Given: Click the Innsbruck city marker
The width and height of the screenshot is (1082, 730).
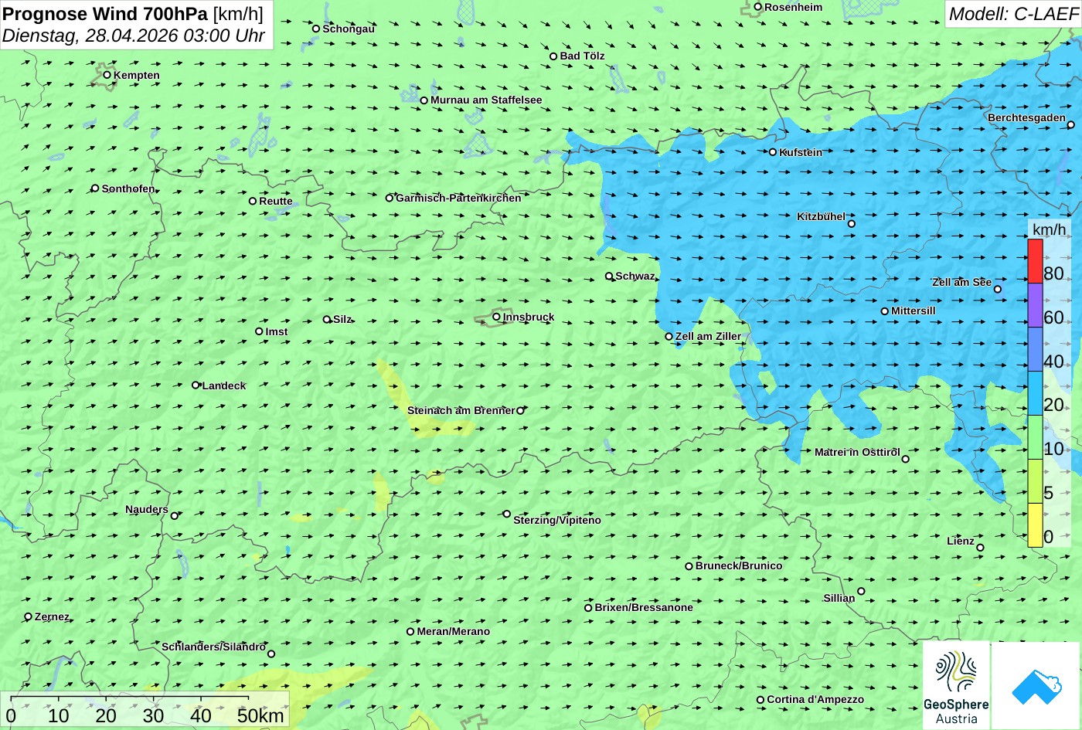Looking at the screenshot, I should (x=496, y=317).
